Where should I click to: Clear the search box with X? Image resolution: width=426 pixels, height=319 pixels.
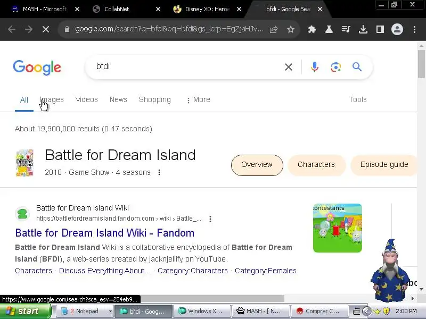(x=289, y=67)
